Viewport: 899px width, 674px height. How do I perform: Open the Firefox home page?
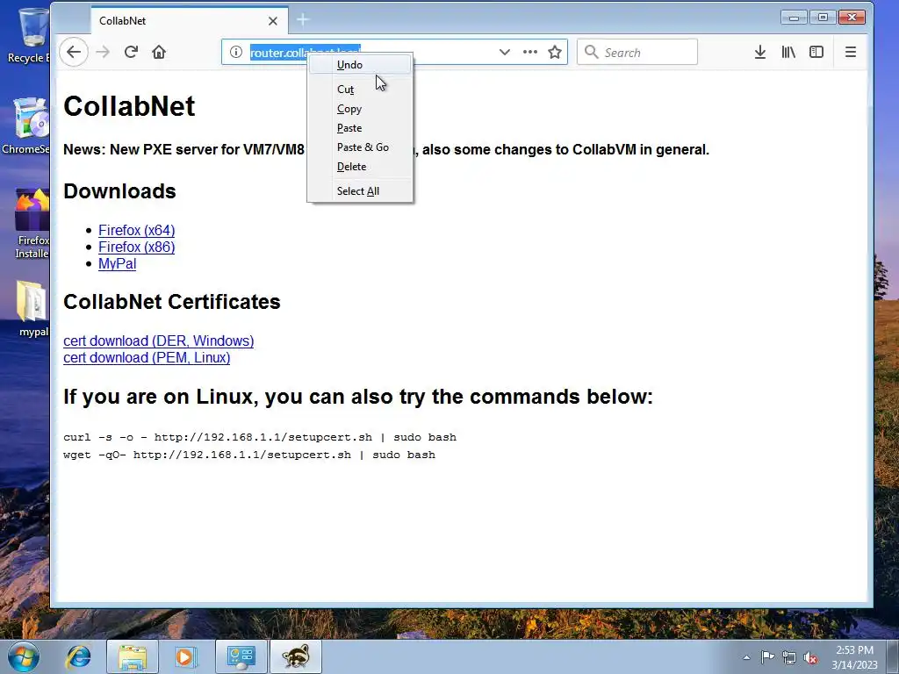(159, 52)
